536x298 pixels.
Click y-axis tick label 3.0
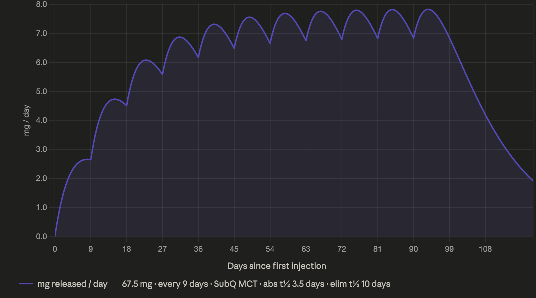pos(42,149)
